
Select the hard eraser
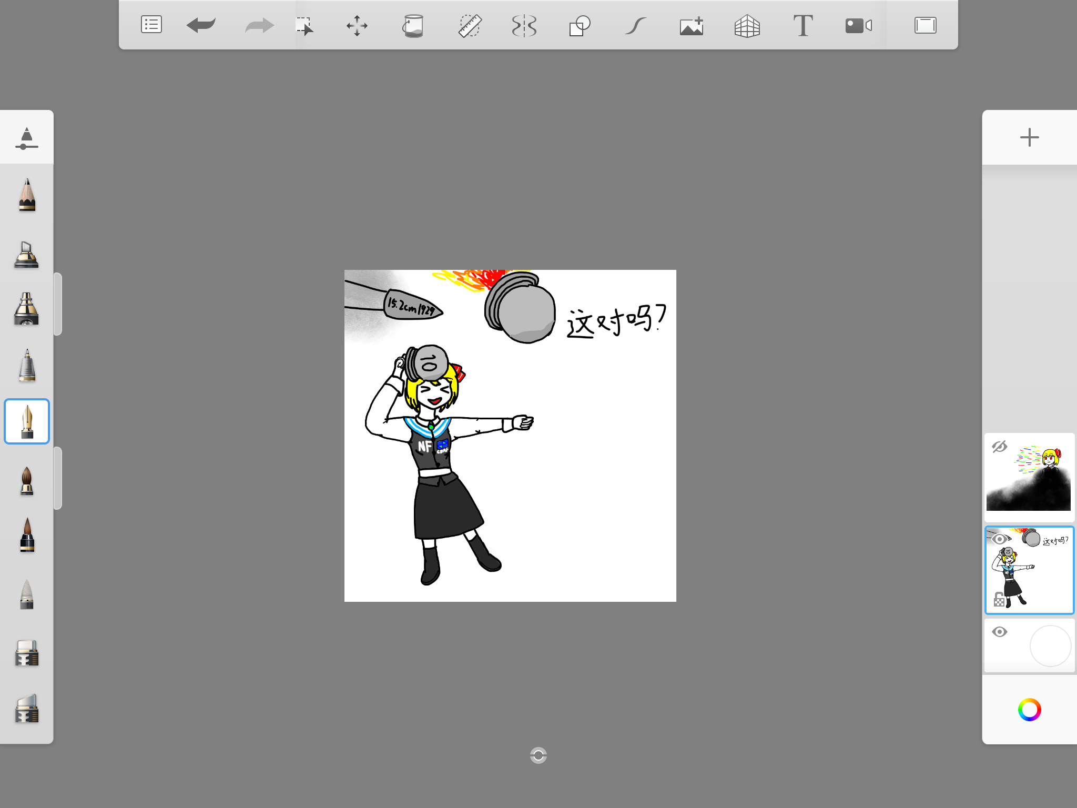pyautogui.click(x=27, y=653)
